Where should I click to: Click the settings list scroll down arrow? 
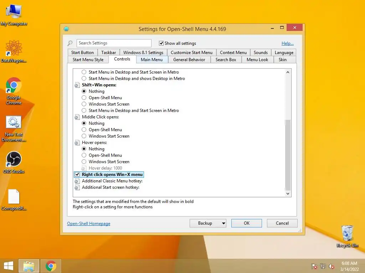tap(288, 193)
